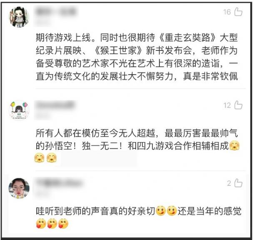The width and height of the screenshot is (254, 240).
Task: Open the second commenter's blurred username
Action: click(55, 105)
